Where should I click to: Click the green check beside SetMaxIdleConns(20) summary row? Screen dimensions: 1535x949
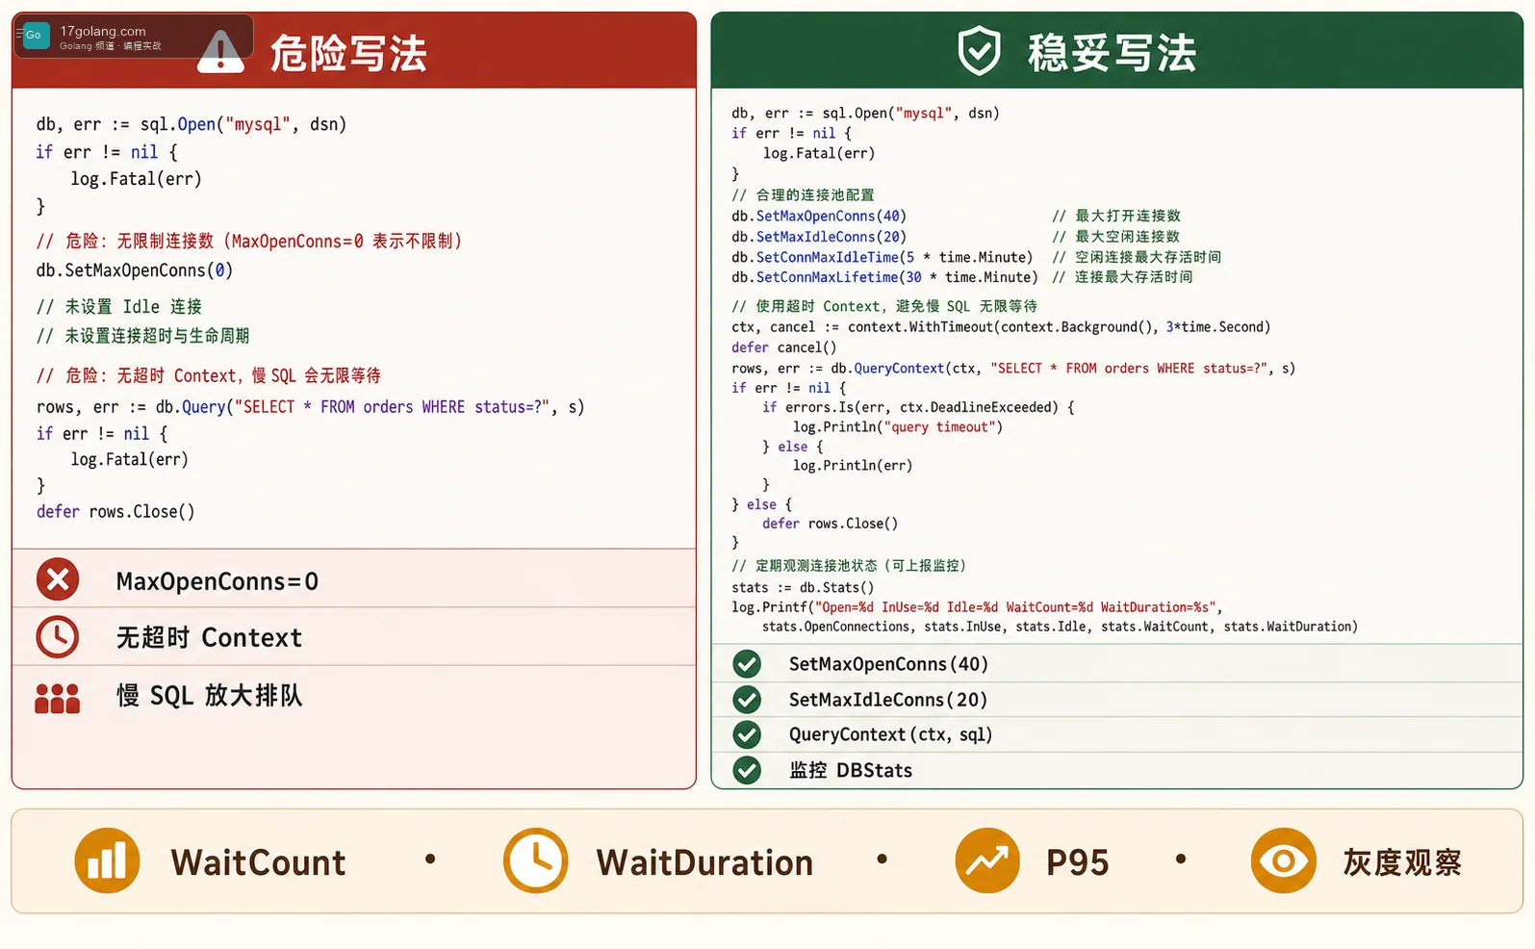pyautogui.click(x=747, y=700)
